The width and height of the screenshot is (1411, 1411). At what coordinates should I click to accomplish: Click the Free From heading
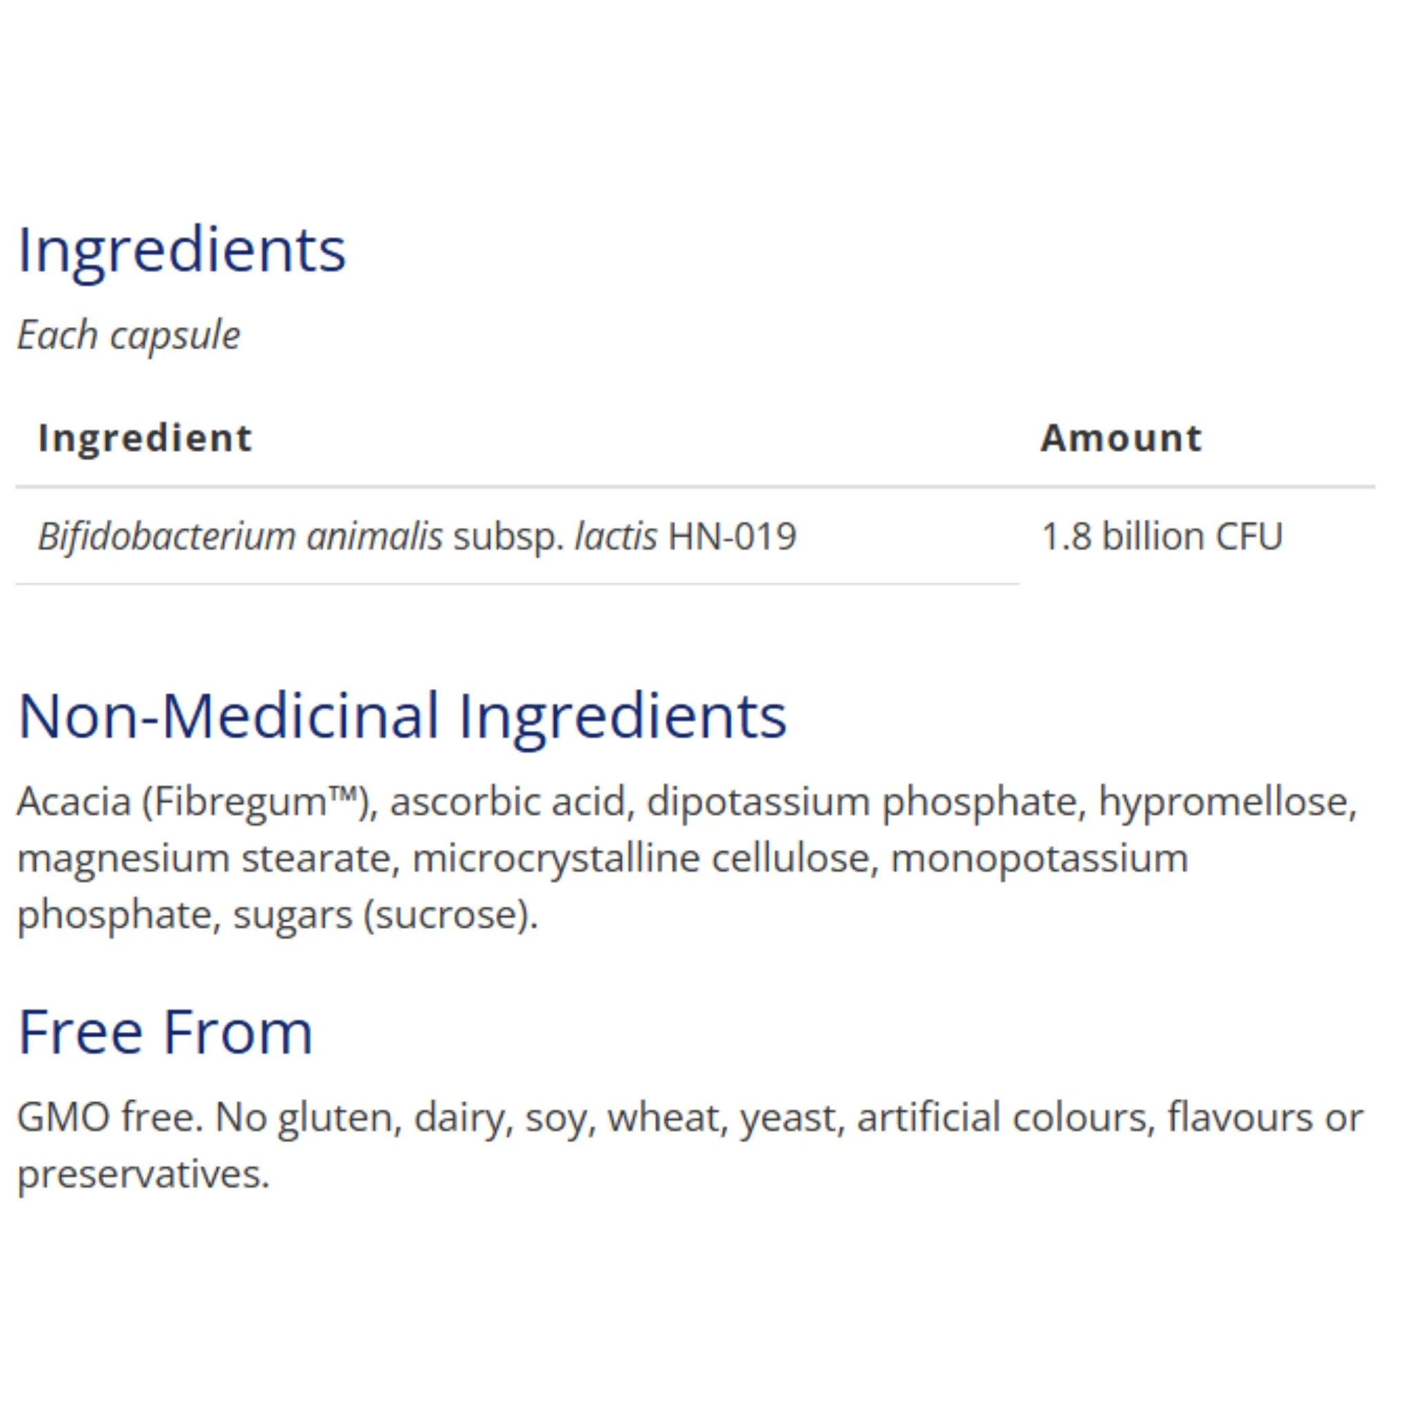[166, 1032]
